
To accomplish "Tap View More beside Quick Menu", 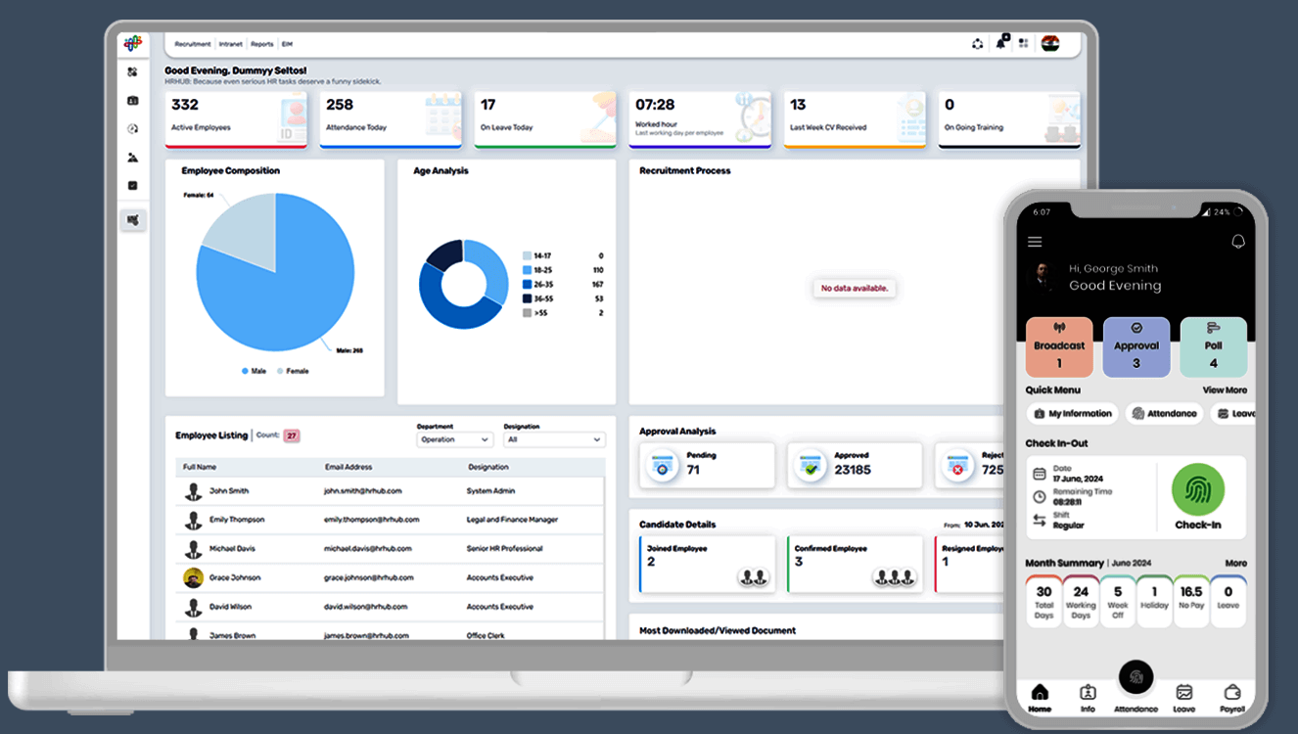I will (1225, 390).
